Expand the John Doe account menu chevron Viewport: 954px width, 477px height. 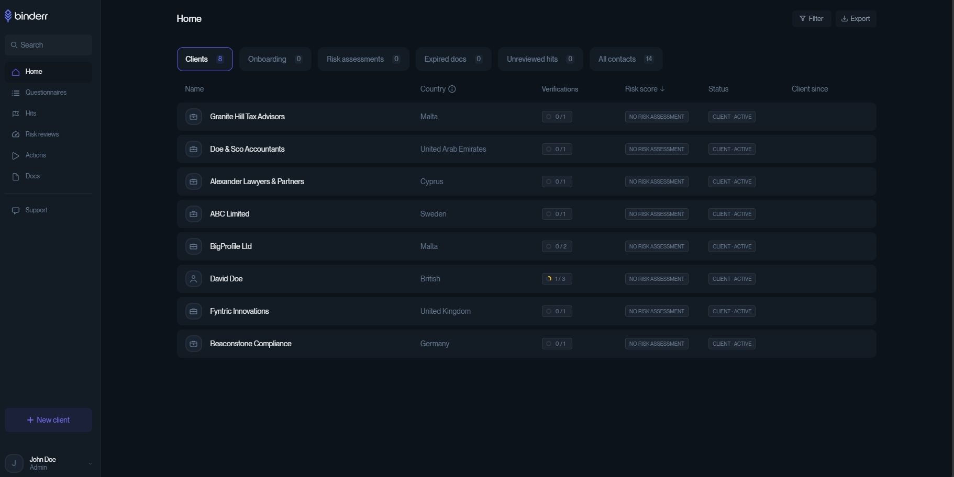[x=90, y=463]
